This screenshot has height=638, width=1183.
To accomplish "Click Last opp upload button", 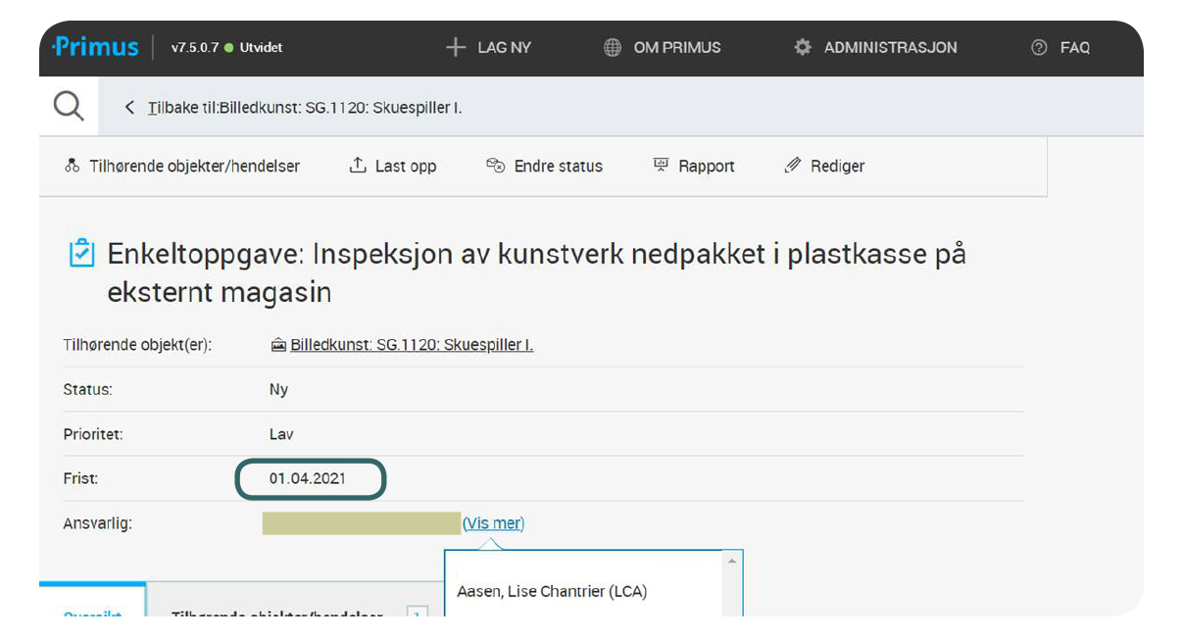I will click(393, 166).
